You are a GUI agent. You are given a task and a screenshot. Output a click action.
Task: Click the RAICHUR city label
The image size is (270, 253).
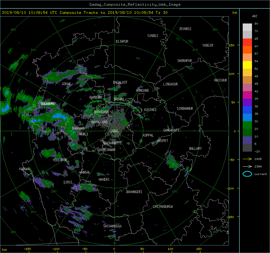[220, 80]
